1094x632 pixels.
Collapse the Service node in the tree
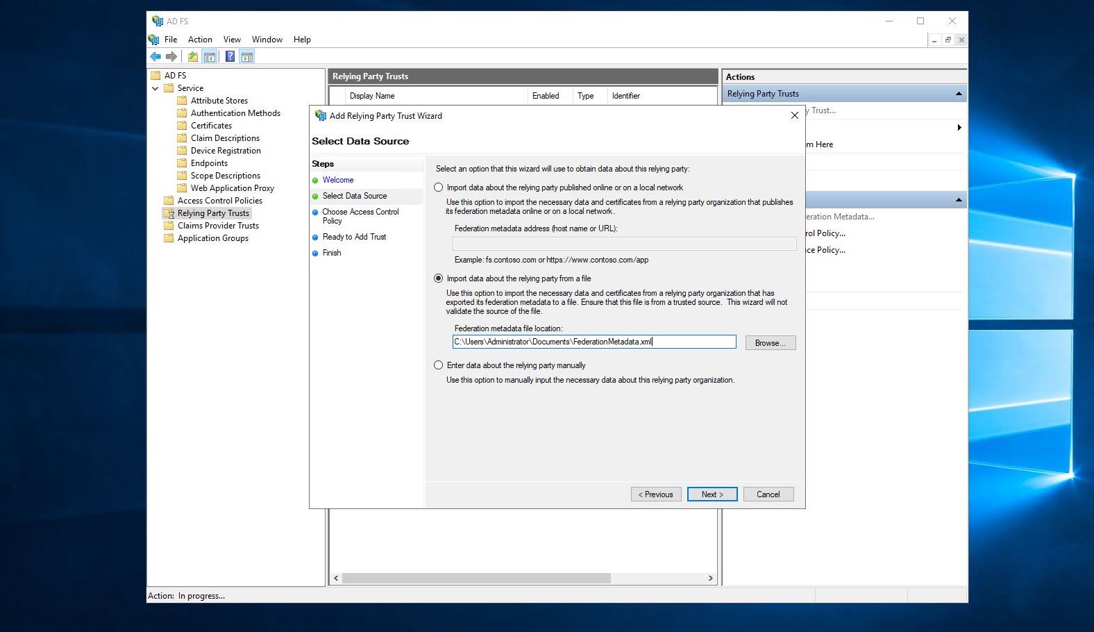pos(155,88)
